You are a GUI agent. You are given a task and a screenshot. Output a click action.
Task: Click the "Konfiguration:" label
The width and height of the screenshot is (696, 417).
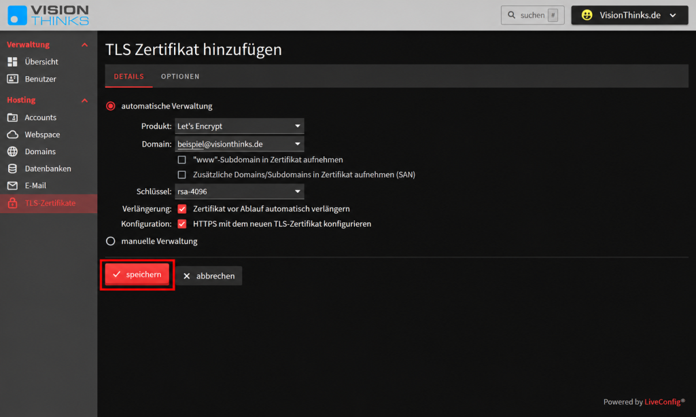pos(146,224)
